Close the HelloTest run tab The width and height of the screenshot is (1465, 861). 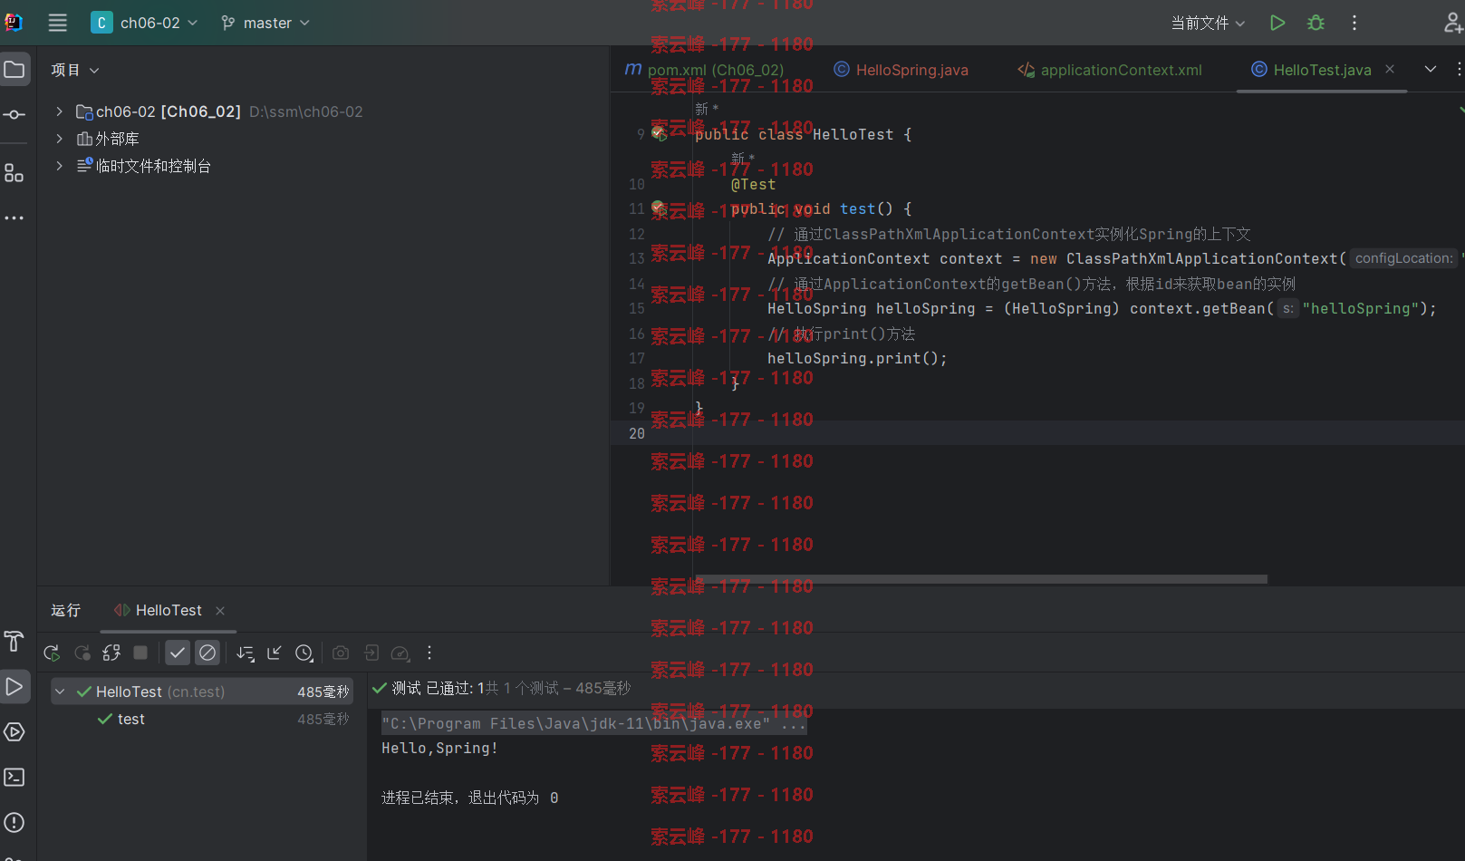(220, 611)
